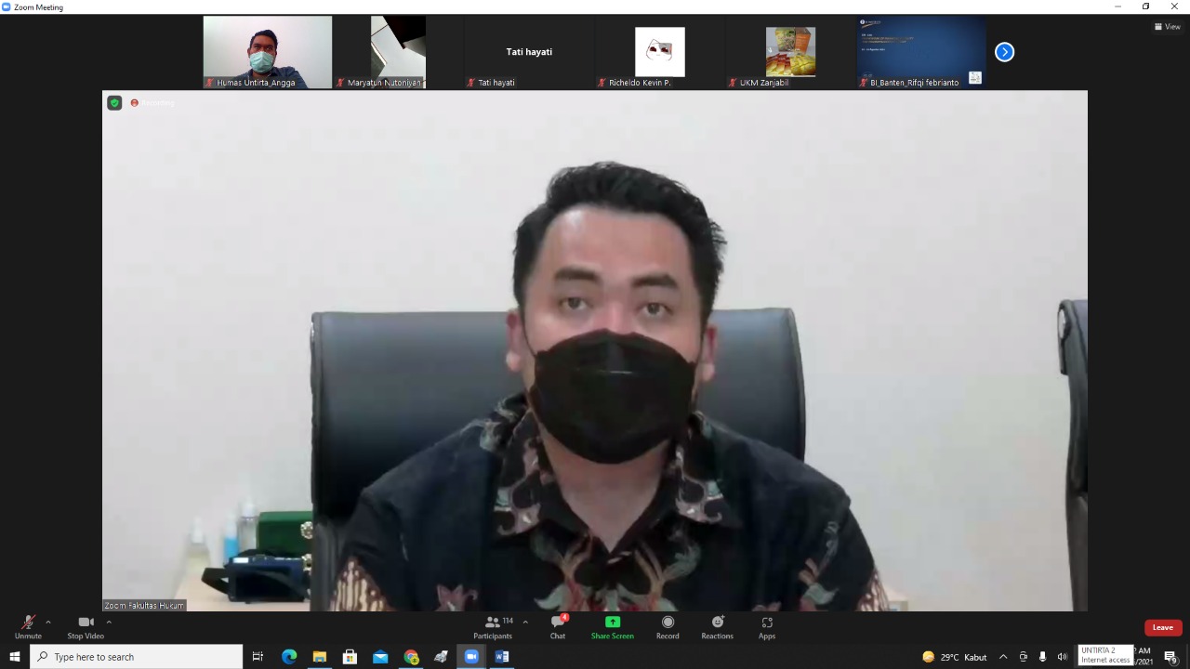The height and width of the screenshot is (669, 1190).
Task: Select Tati hayati participant tile
Action: click(529, 52)
